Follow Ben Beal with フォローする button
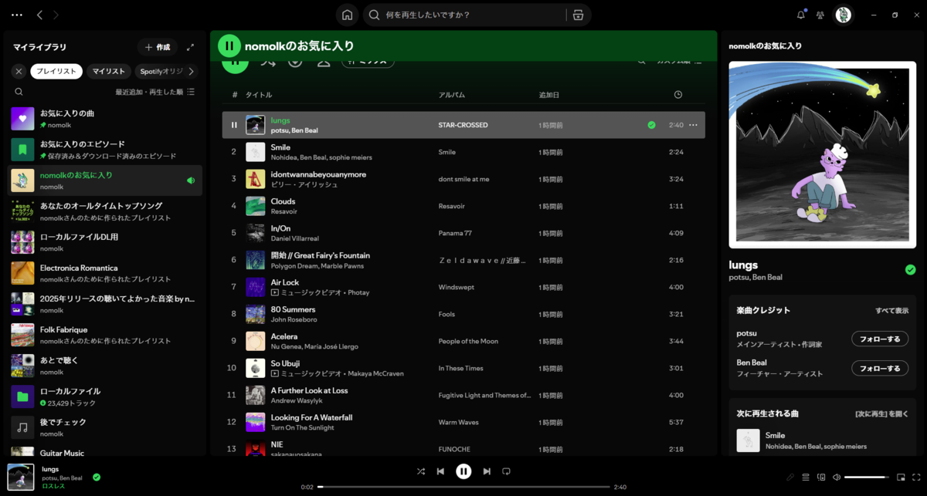 880,368
